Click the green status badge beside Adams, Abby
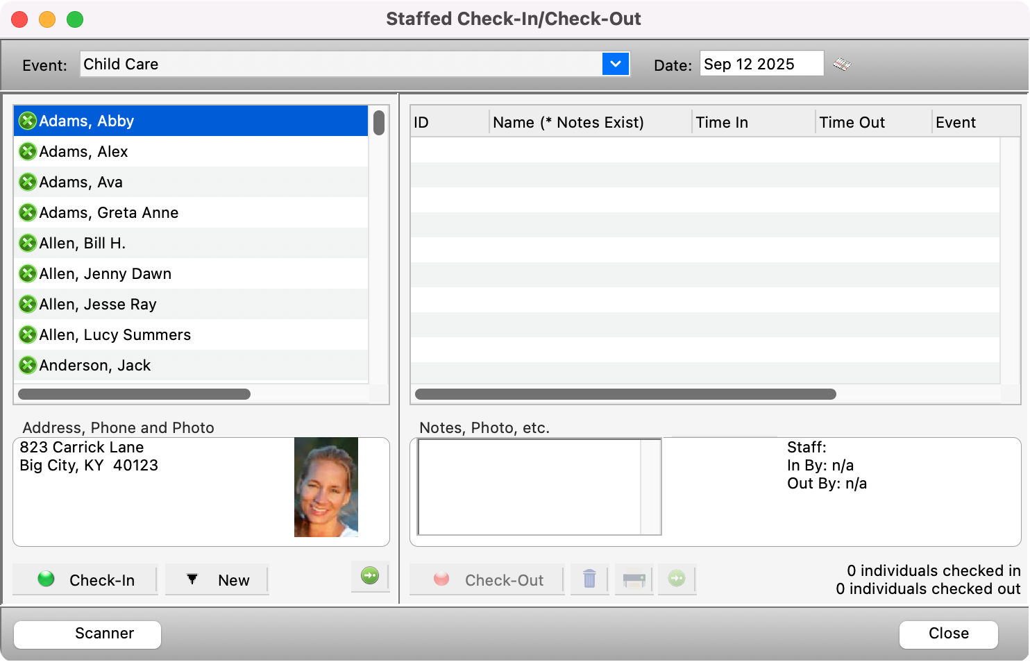This screenshot has width=1030, height=662. click(x=28, y=121)
